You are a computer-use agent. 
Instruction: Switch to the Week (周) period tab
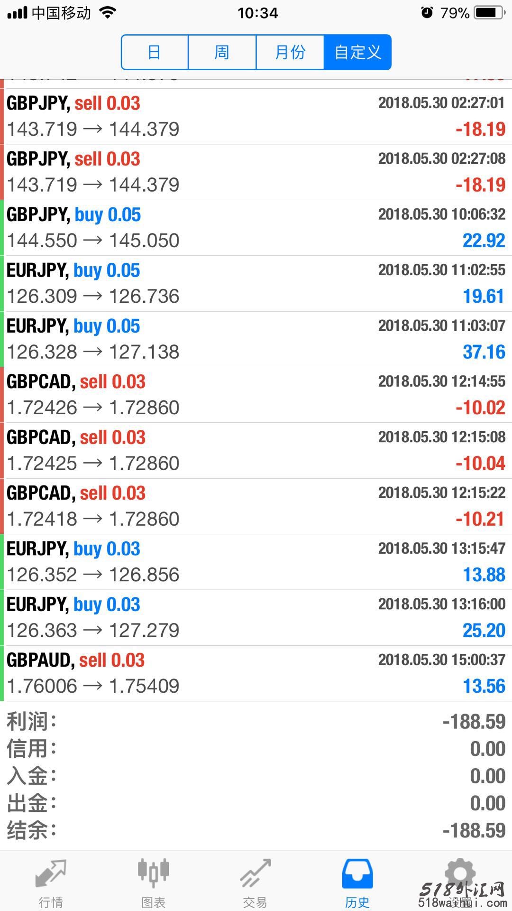click(222, 52)
